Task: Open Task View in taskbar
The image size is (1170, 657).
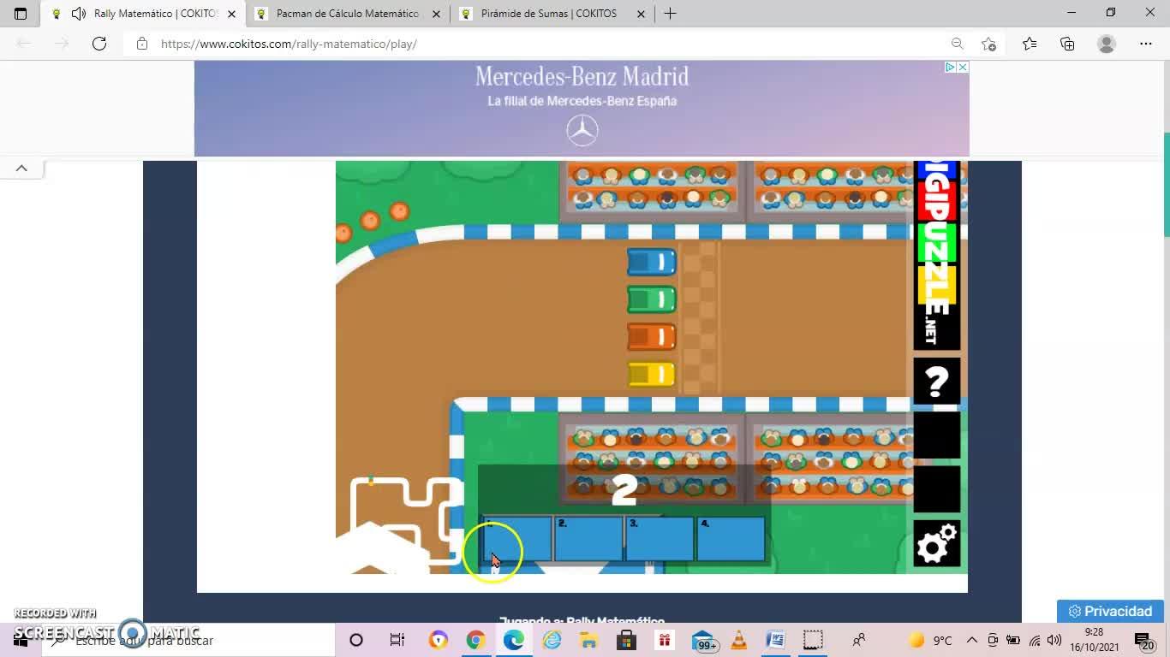Action: pyautogui.click(x=397, y=640)
